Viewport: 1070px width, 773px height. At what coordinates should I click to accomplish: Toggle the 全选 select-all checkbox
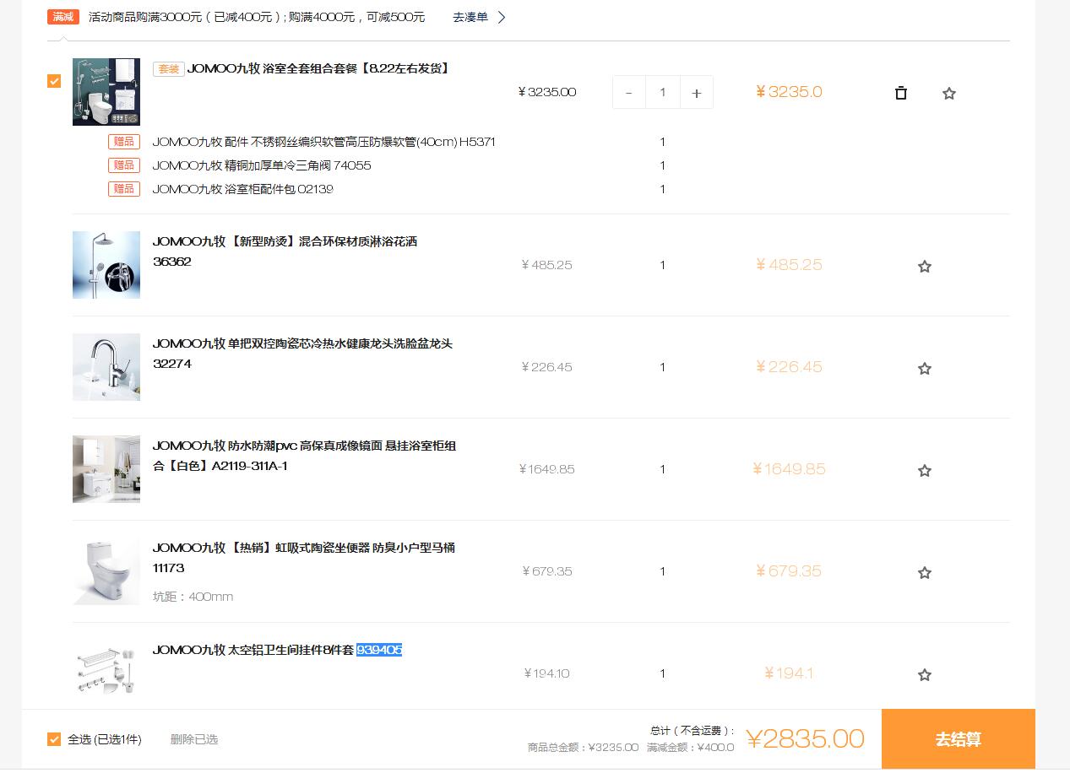tap(54, 739)
